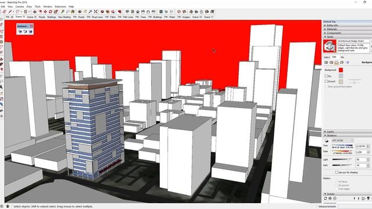Click the Measurements input field
This screenshot has width=372, height=209.
(355, 207)
